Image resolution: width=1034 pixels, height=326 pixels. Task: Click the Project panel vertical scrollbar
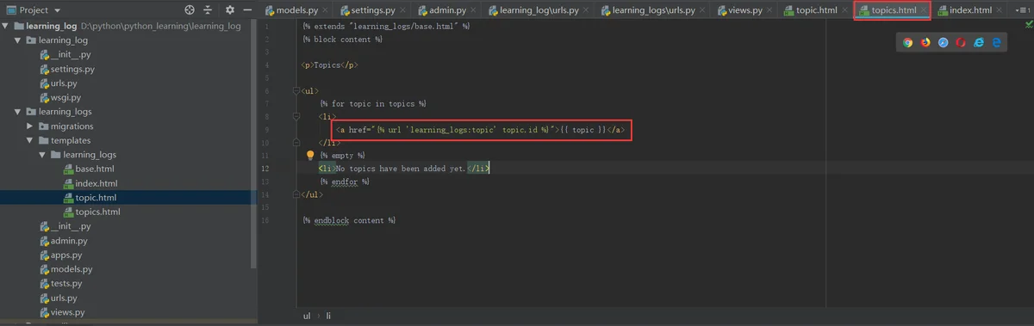(253, 144)
